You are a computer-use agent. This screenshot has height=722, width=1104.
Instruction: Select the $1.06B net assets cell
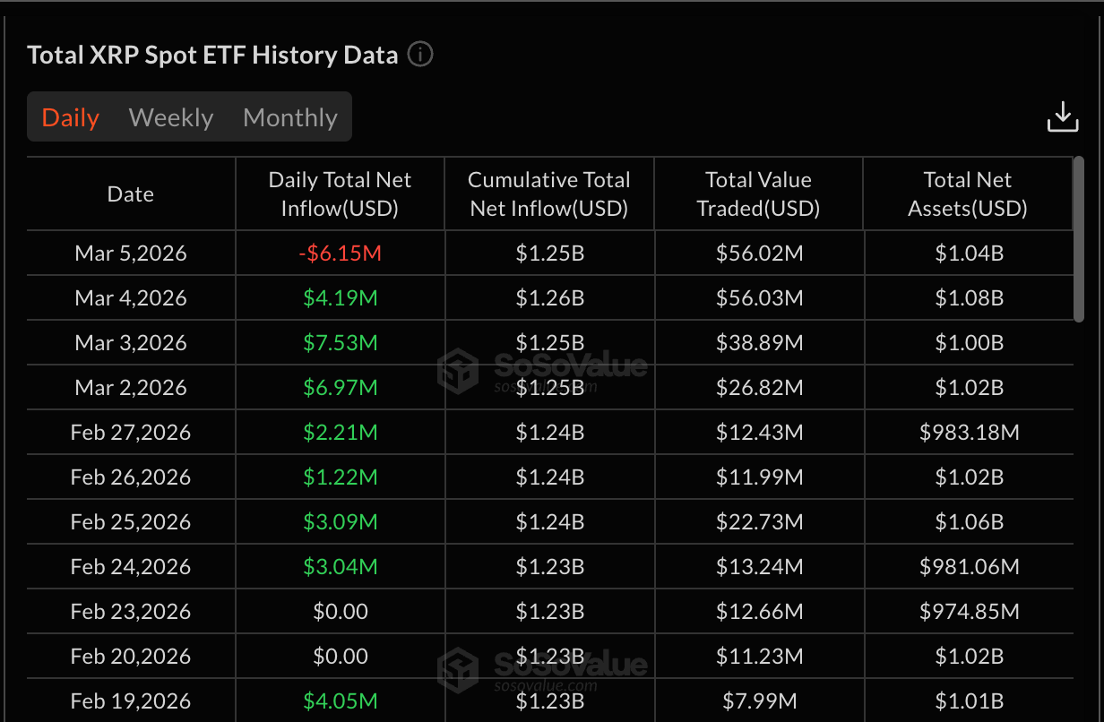click(x=968, y=522)
